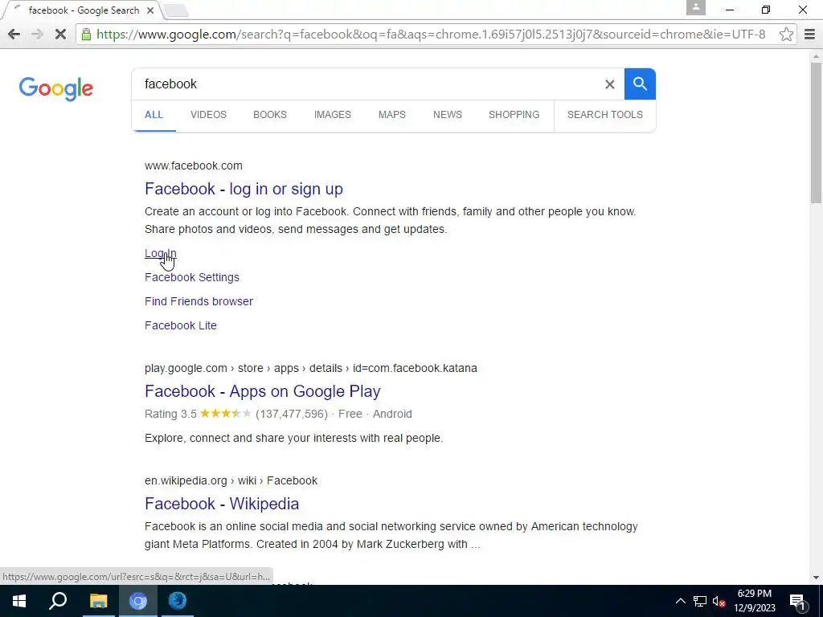Click the muted speaker tray icon
823x617 pixels.
click(x=719, y=601)
